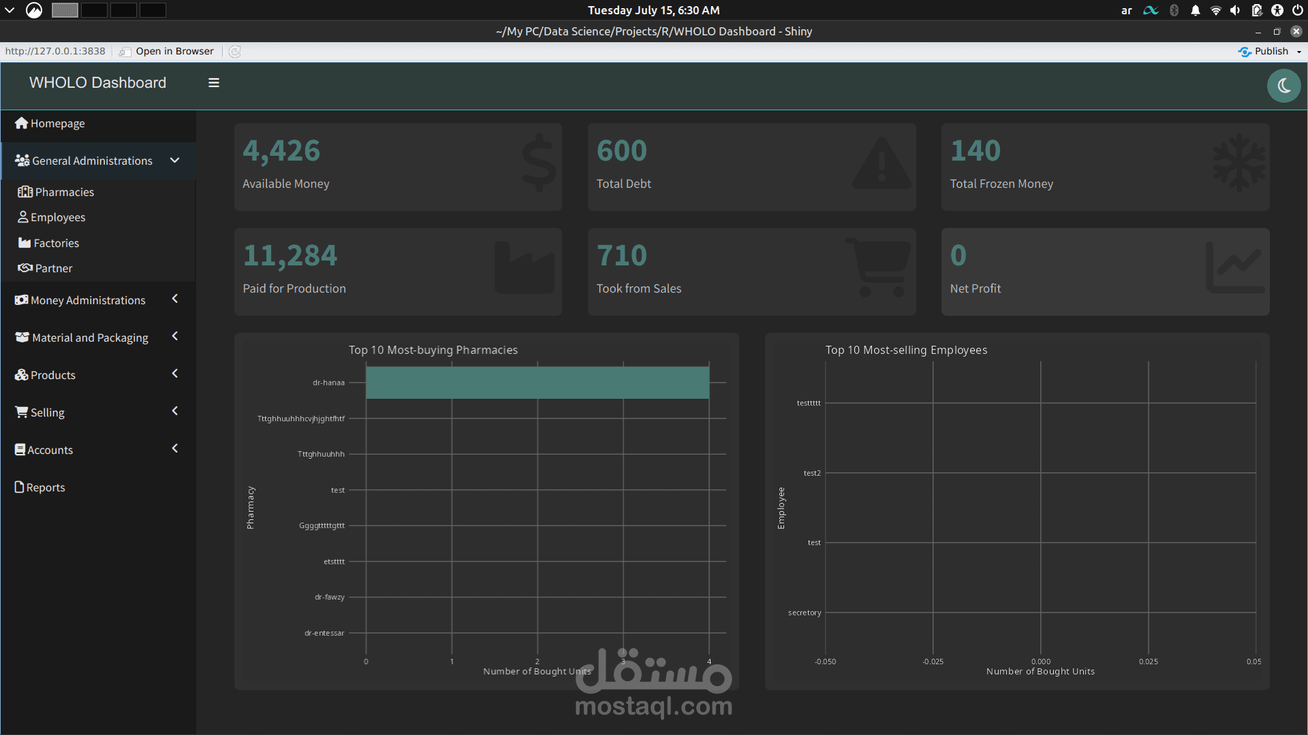
Task: Toggle sidebar with the hamburger menu icon
Action: point(213,83)
